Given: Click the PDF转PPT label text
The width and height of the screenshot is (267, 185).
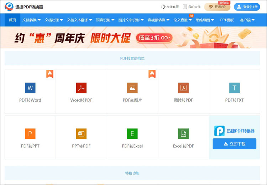Looking at the screenshot, I should point(30,146).
